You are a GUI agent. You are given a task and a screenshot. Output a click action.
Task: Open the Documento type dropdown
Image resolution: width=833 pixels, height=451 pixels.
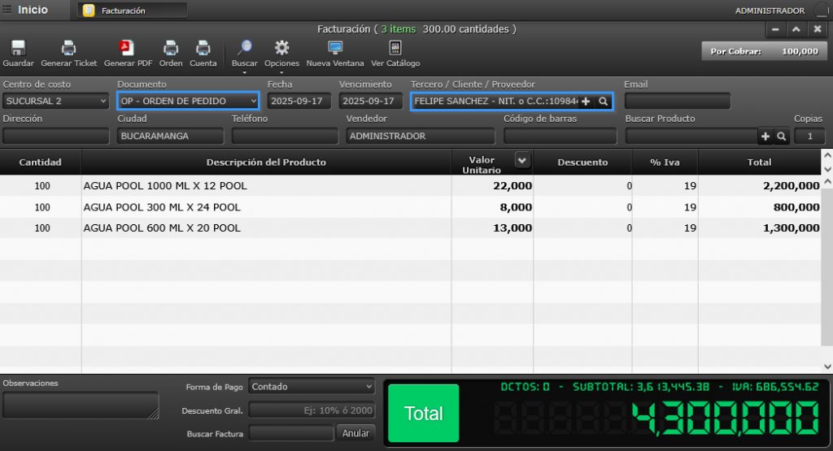click(x=188, y=102)
